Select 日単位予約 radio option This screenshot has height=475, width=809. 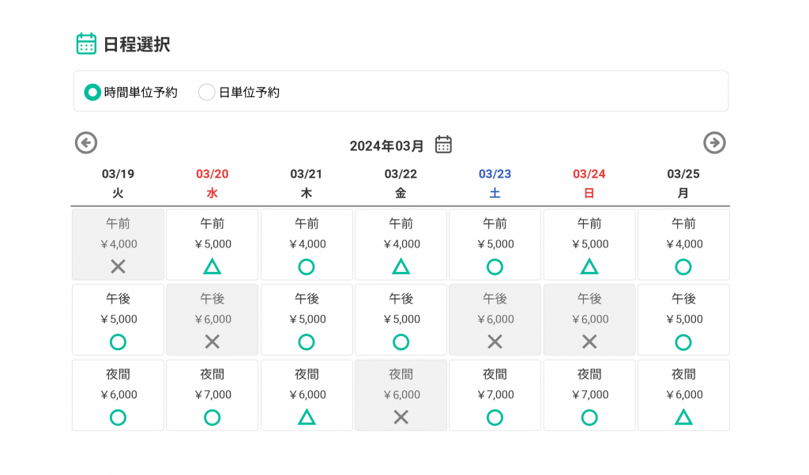click(207, 92)
